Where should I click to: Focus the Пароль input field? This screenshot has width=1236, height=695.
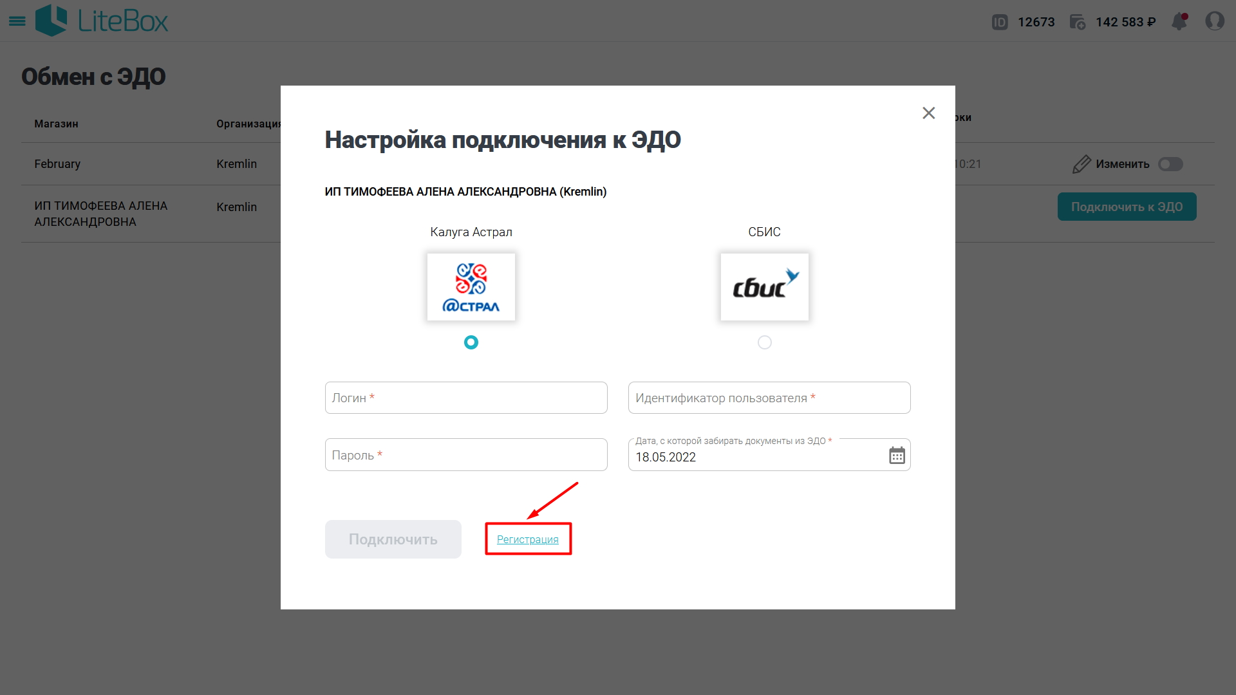coord(466,455)
